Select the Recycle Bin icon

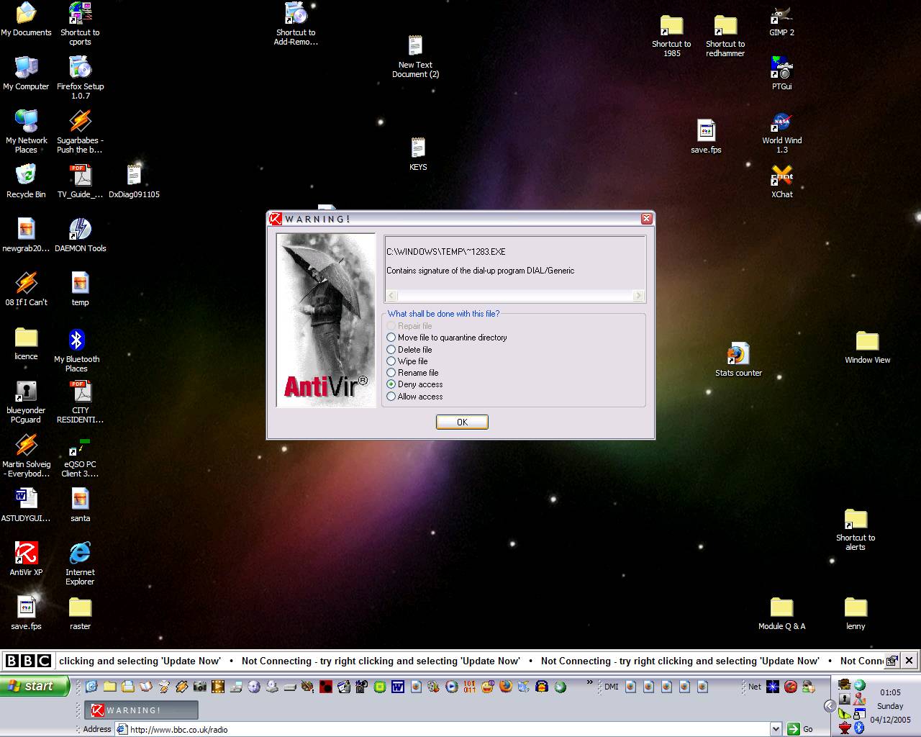pos(26,181)
